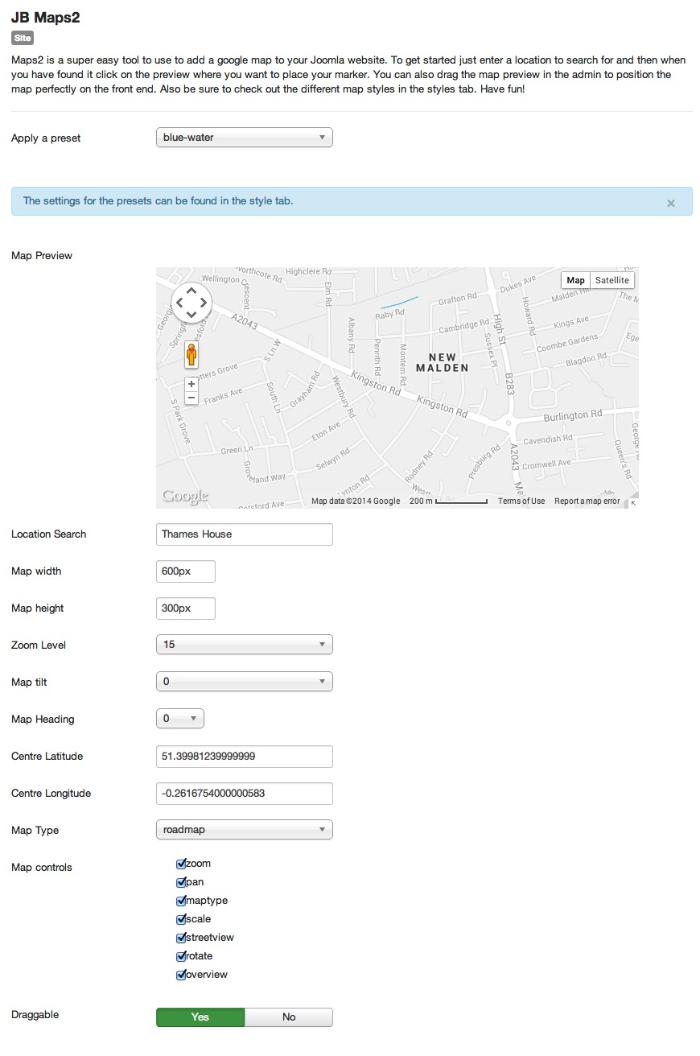The height and width of the screenshot is (1056, 700).
Task: Close the blue presets info alert
Action: click(670, 203)
